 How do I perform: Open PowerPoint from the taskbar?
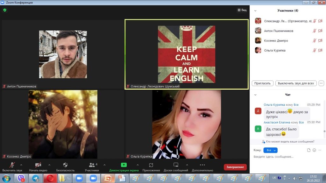pyautogui.click(x=108, y=178)
